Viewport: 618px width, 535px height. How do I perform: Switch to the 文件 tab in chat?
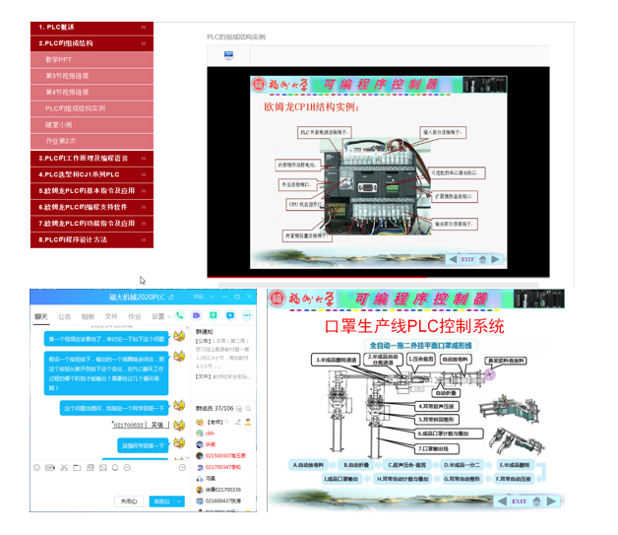pos(111,316)
